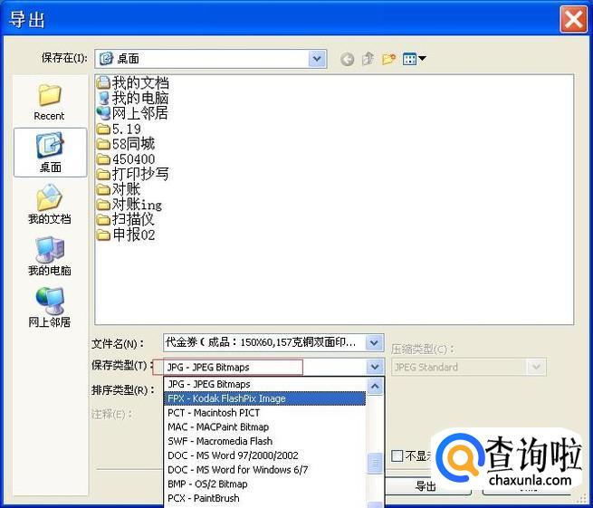593x508 pixels.
Task: Go up one folder level
Action: point(368,59)
